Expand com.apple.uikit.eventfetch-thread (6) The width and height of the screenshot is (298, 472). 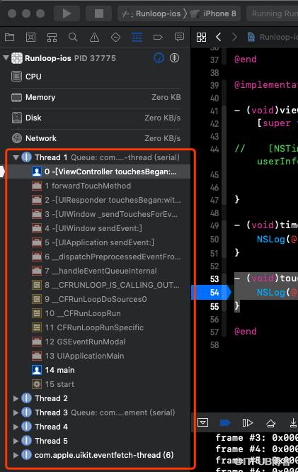tap(16, 455)
